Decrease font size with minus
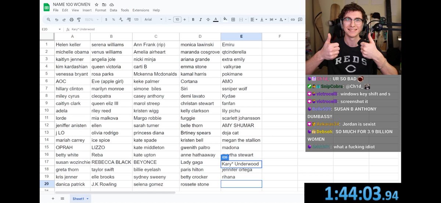The width and height of the screenshot is (441, 203). 170,19
